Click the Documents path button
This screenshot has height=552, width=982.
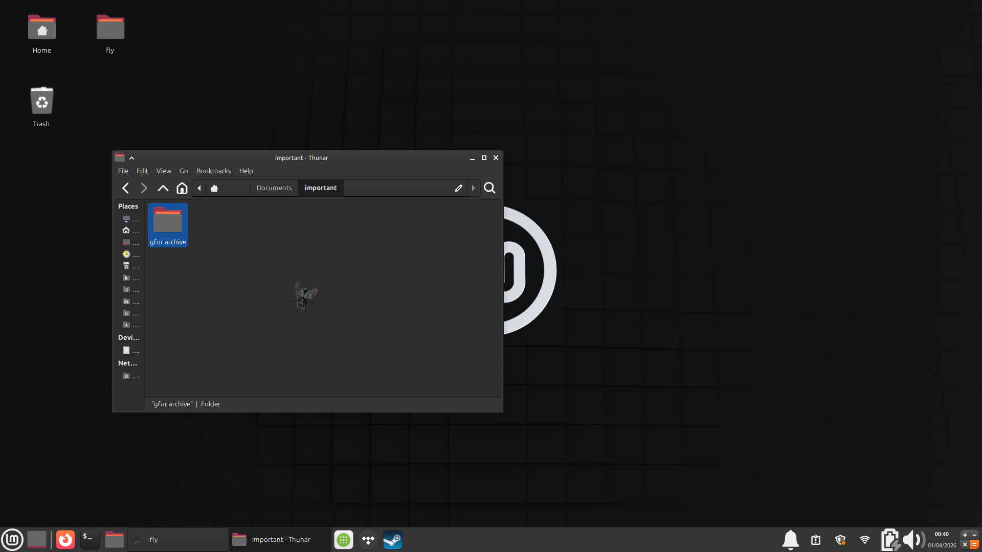(x=274, y=188)
